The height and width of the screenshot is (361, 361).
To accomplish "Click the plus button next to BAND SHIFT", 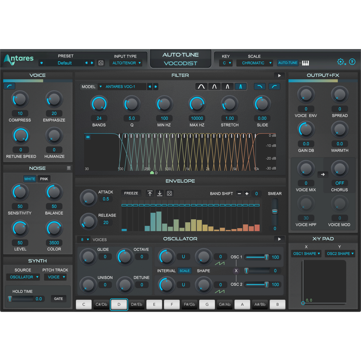I will click(247, 193).
